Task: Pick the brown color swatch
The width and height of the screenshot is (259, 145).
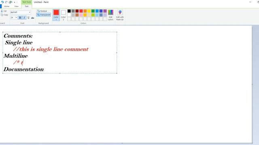Action: pyautogui.click(x=77, y=15)
